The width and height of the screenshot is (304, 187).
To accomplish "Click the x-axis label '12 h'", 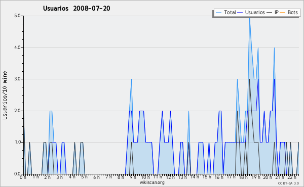I will [170, 177].
